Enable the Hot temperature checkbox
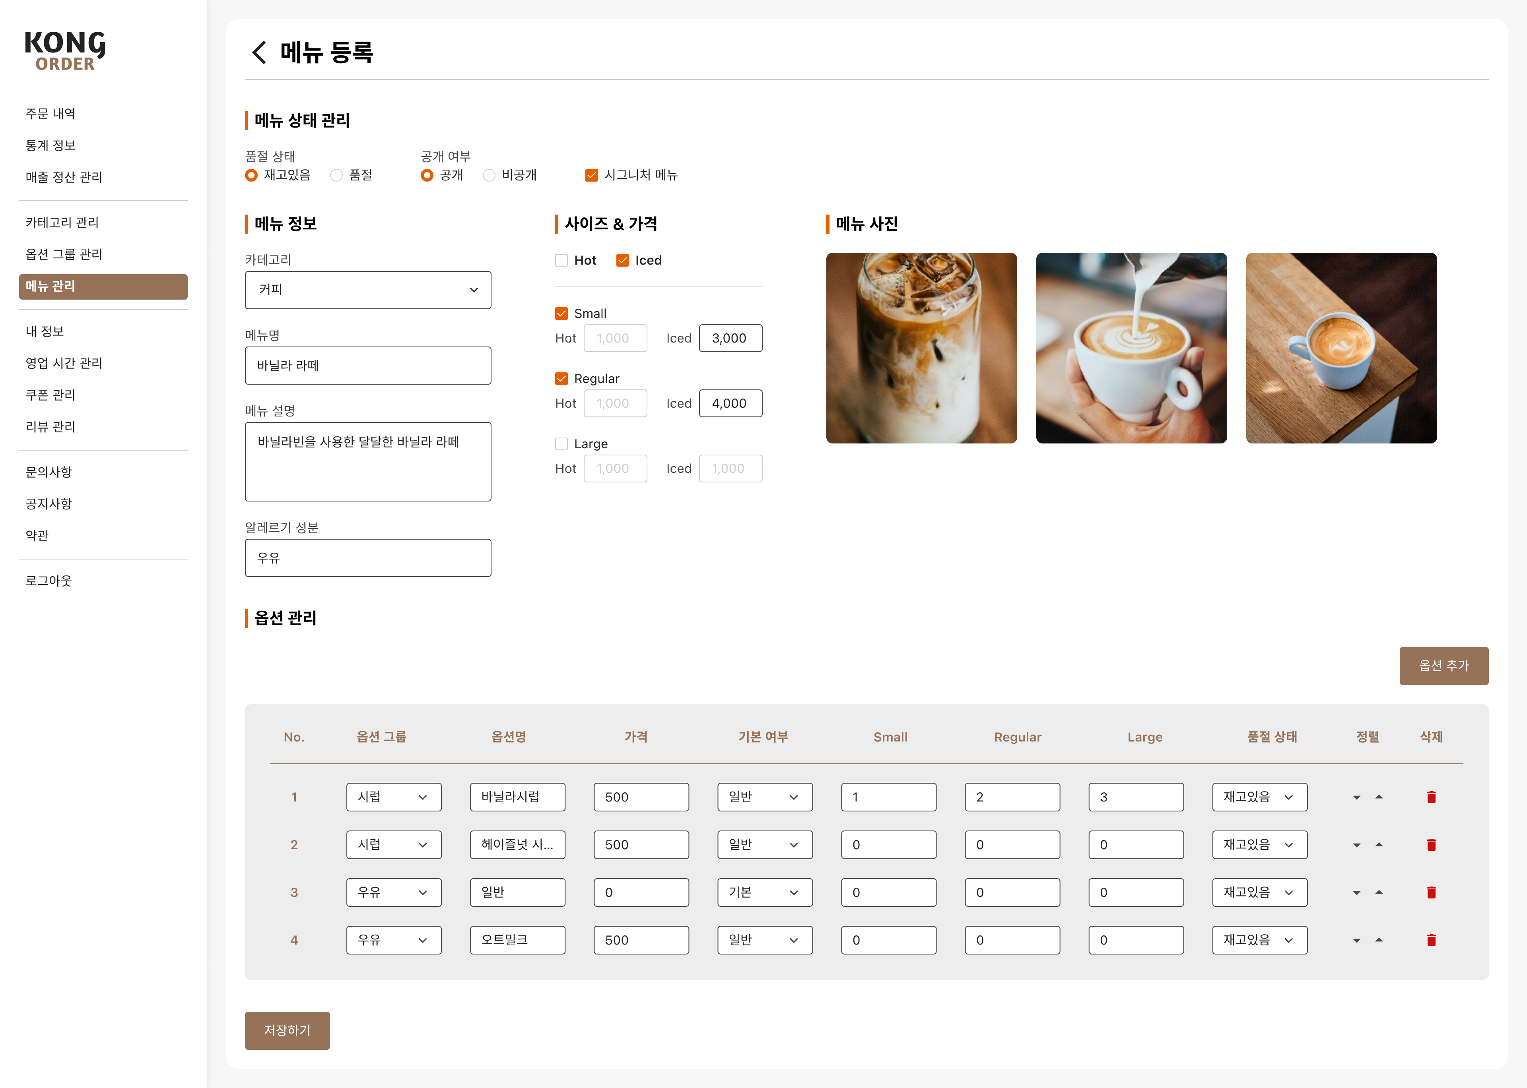 point(561,261)
